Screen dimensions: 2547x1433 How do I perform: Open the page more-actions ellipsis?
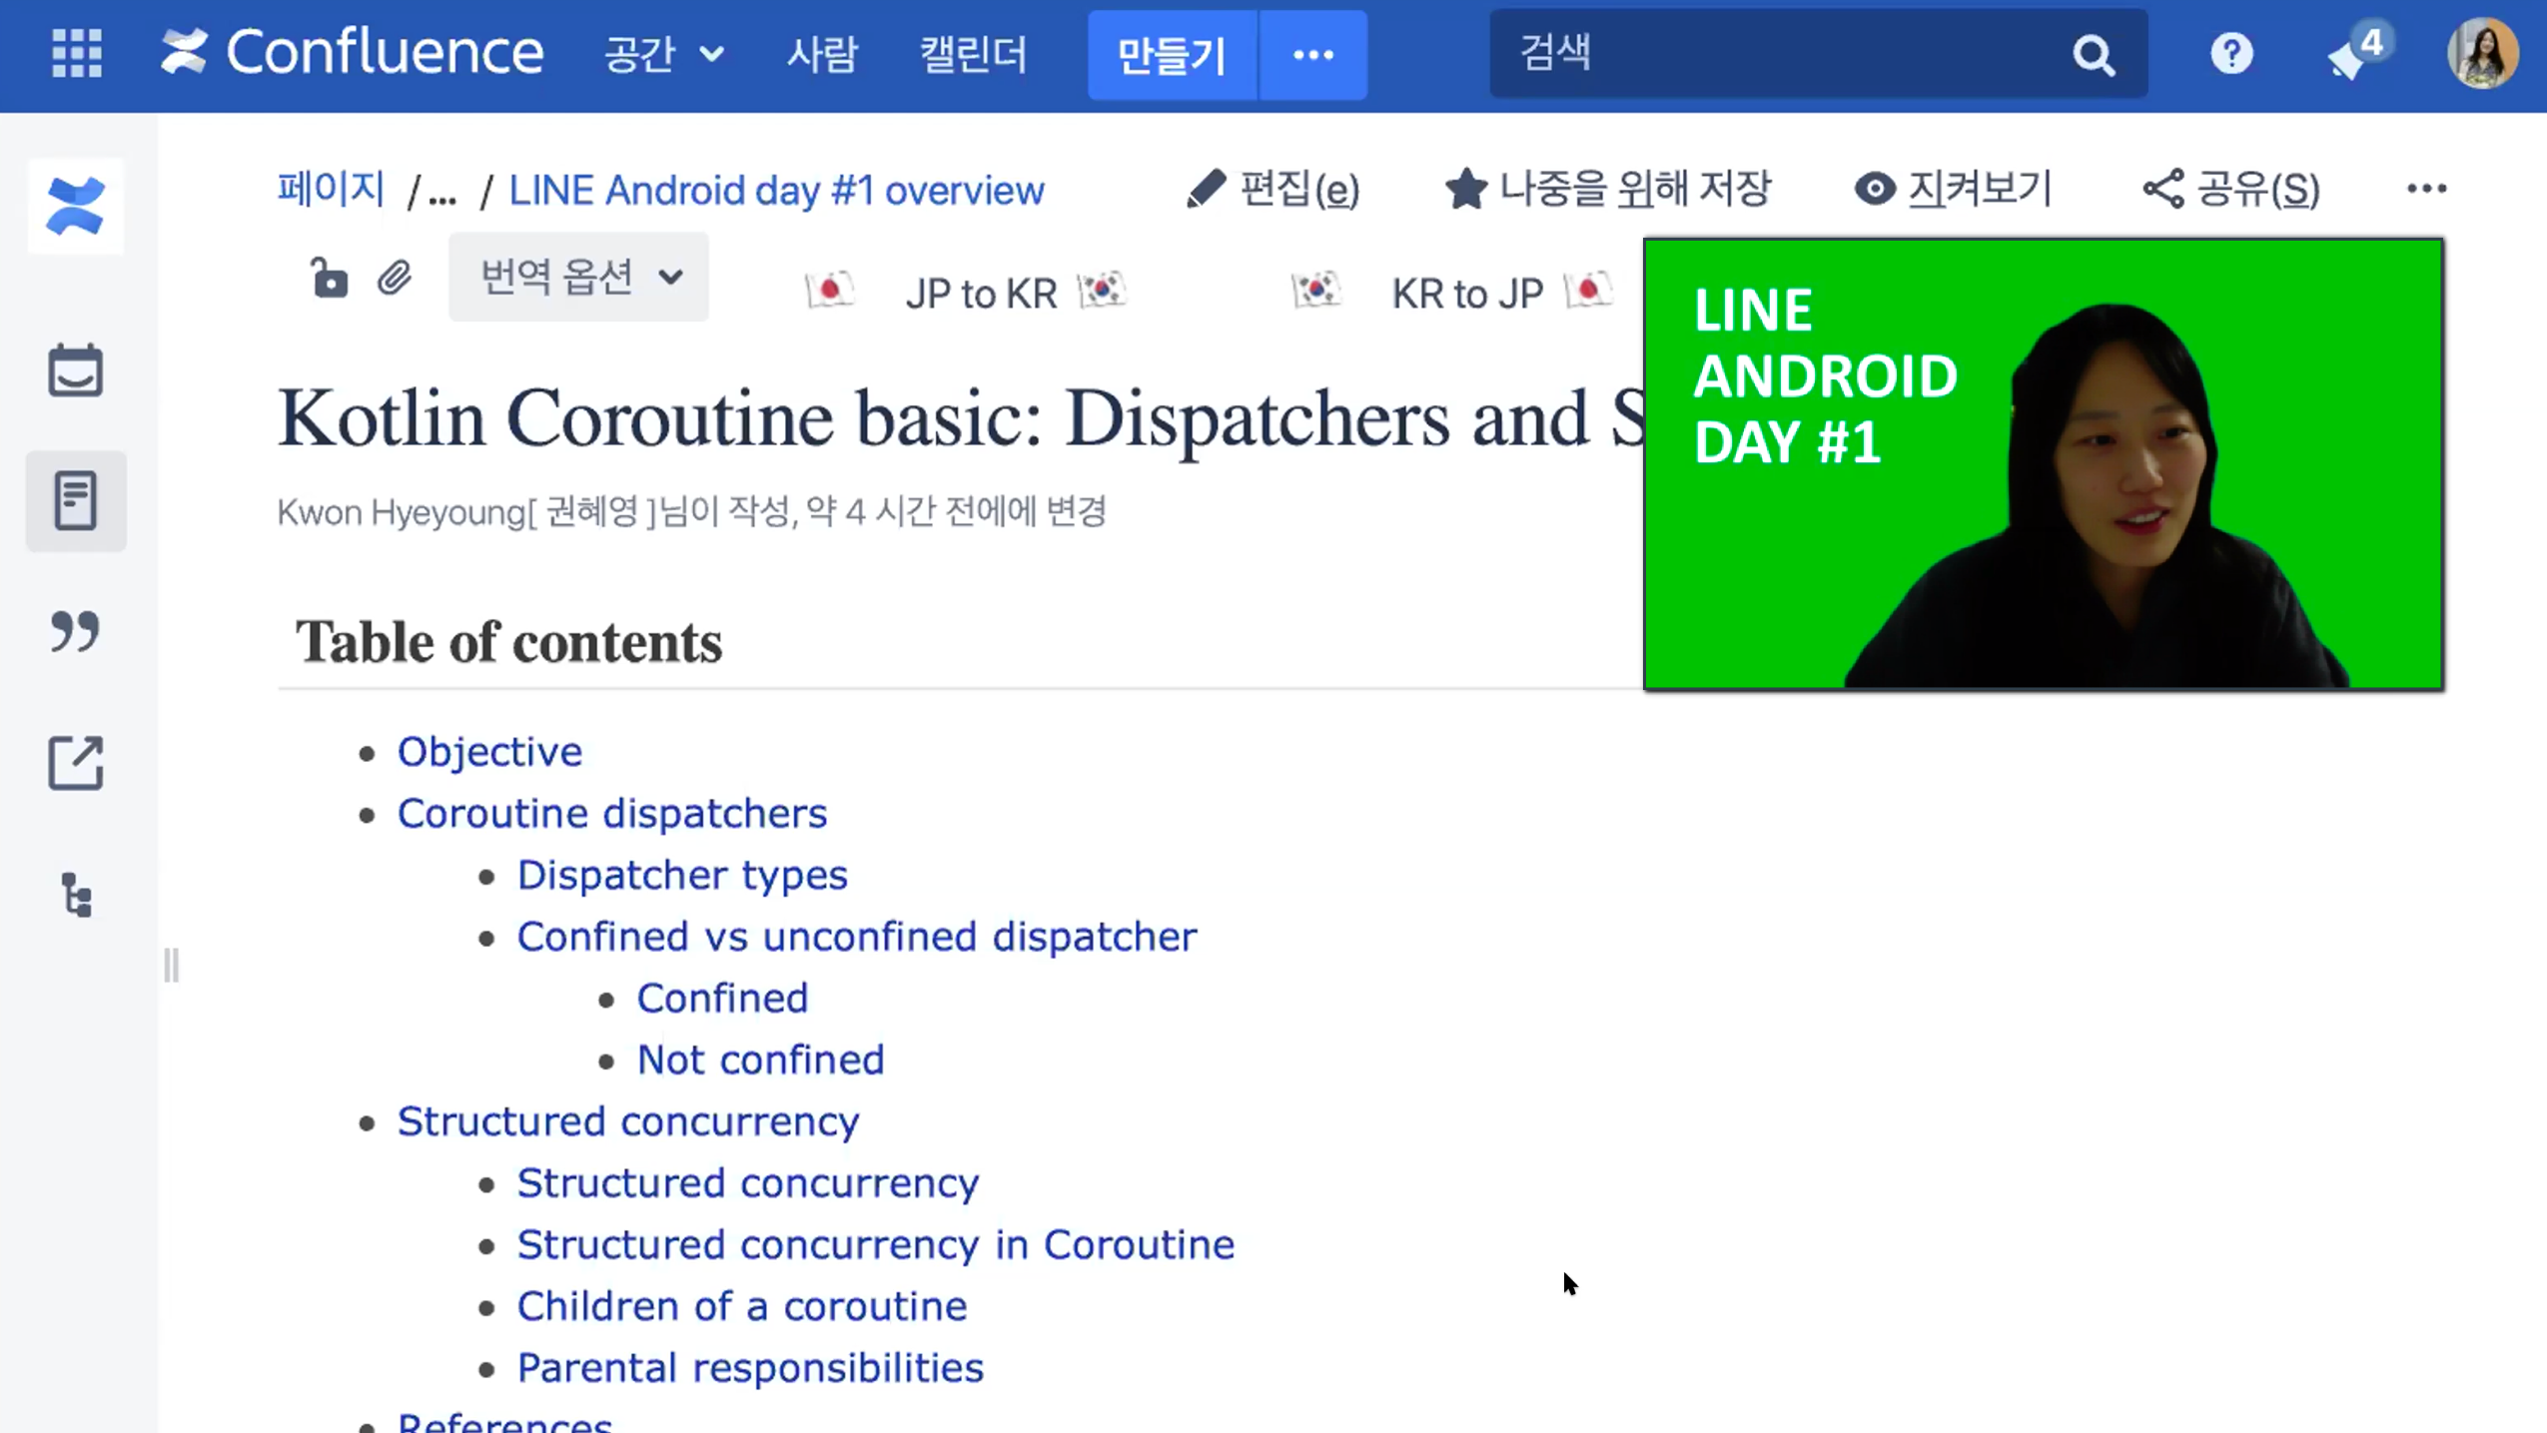click(x=2426, y=189)
